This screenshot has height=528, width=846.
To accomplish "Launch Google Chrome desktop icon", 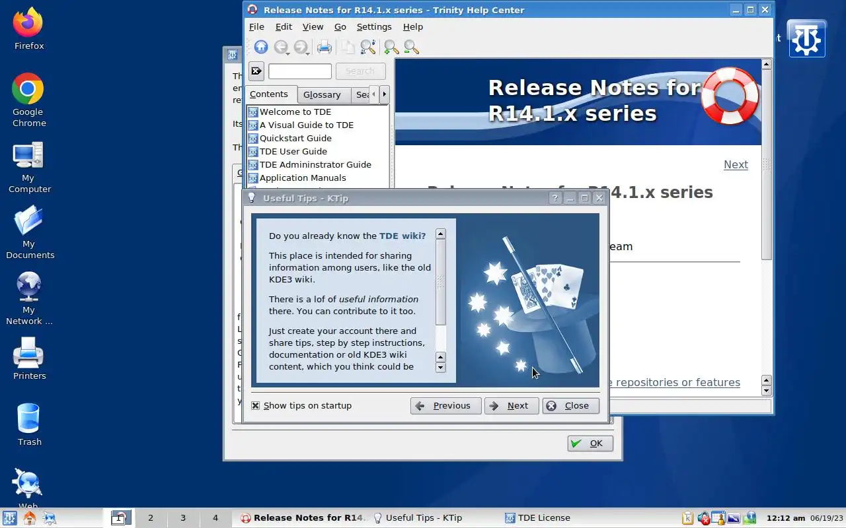I will [28, 89].
